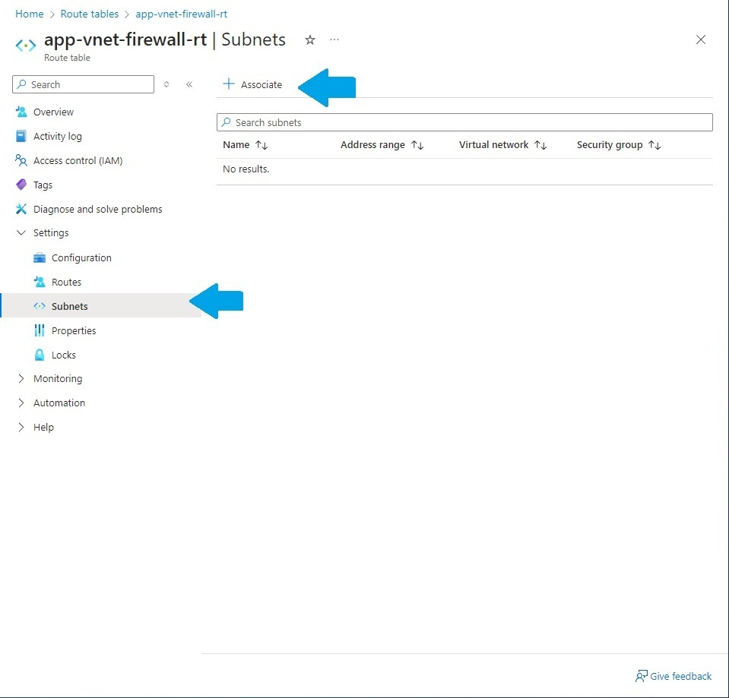Click the route table icon beside title
729x698 pixels.
click(26, 45)
